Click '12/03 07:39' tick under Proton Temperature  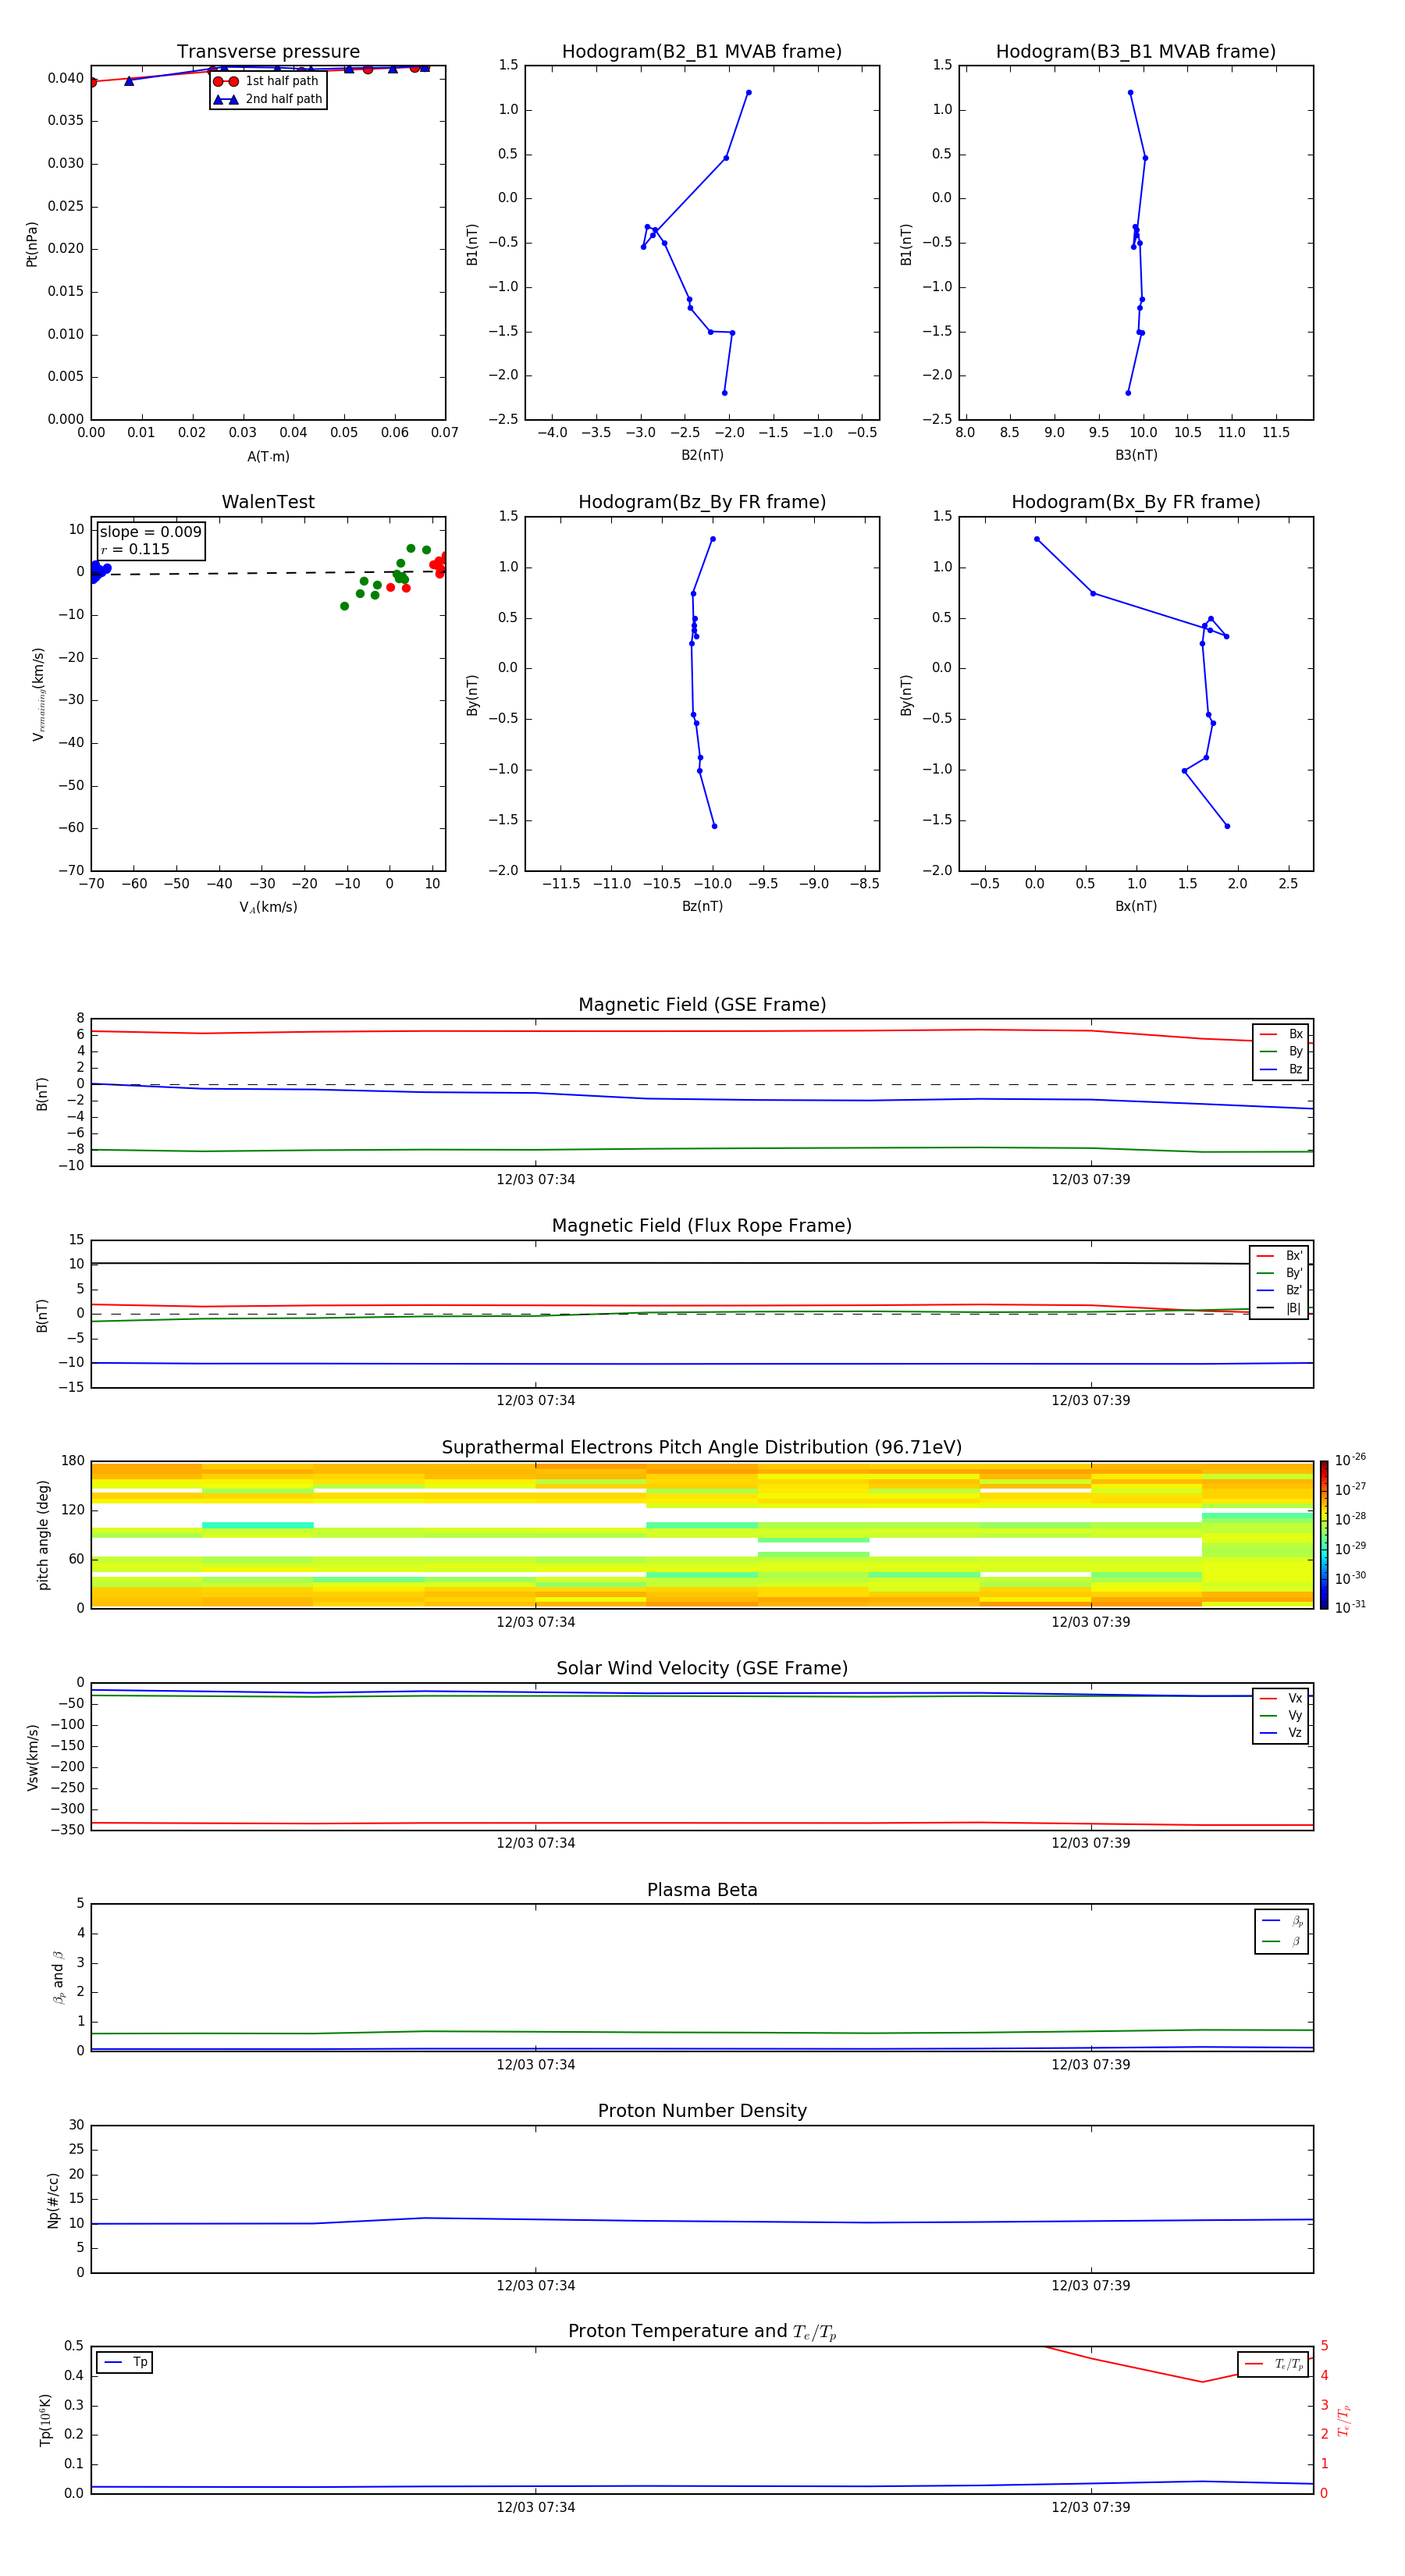[x=1091, y=2507]
